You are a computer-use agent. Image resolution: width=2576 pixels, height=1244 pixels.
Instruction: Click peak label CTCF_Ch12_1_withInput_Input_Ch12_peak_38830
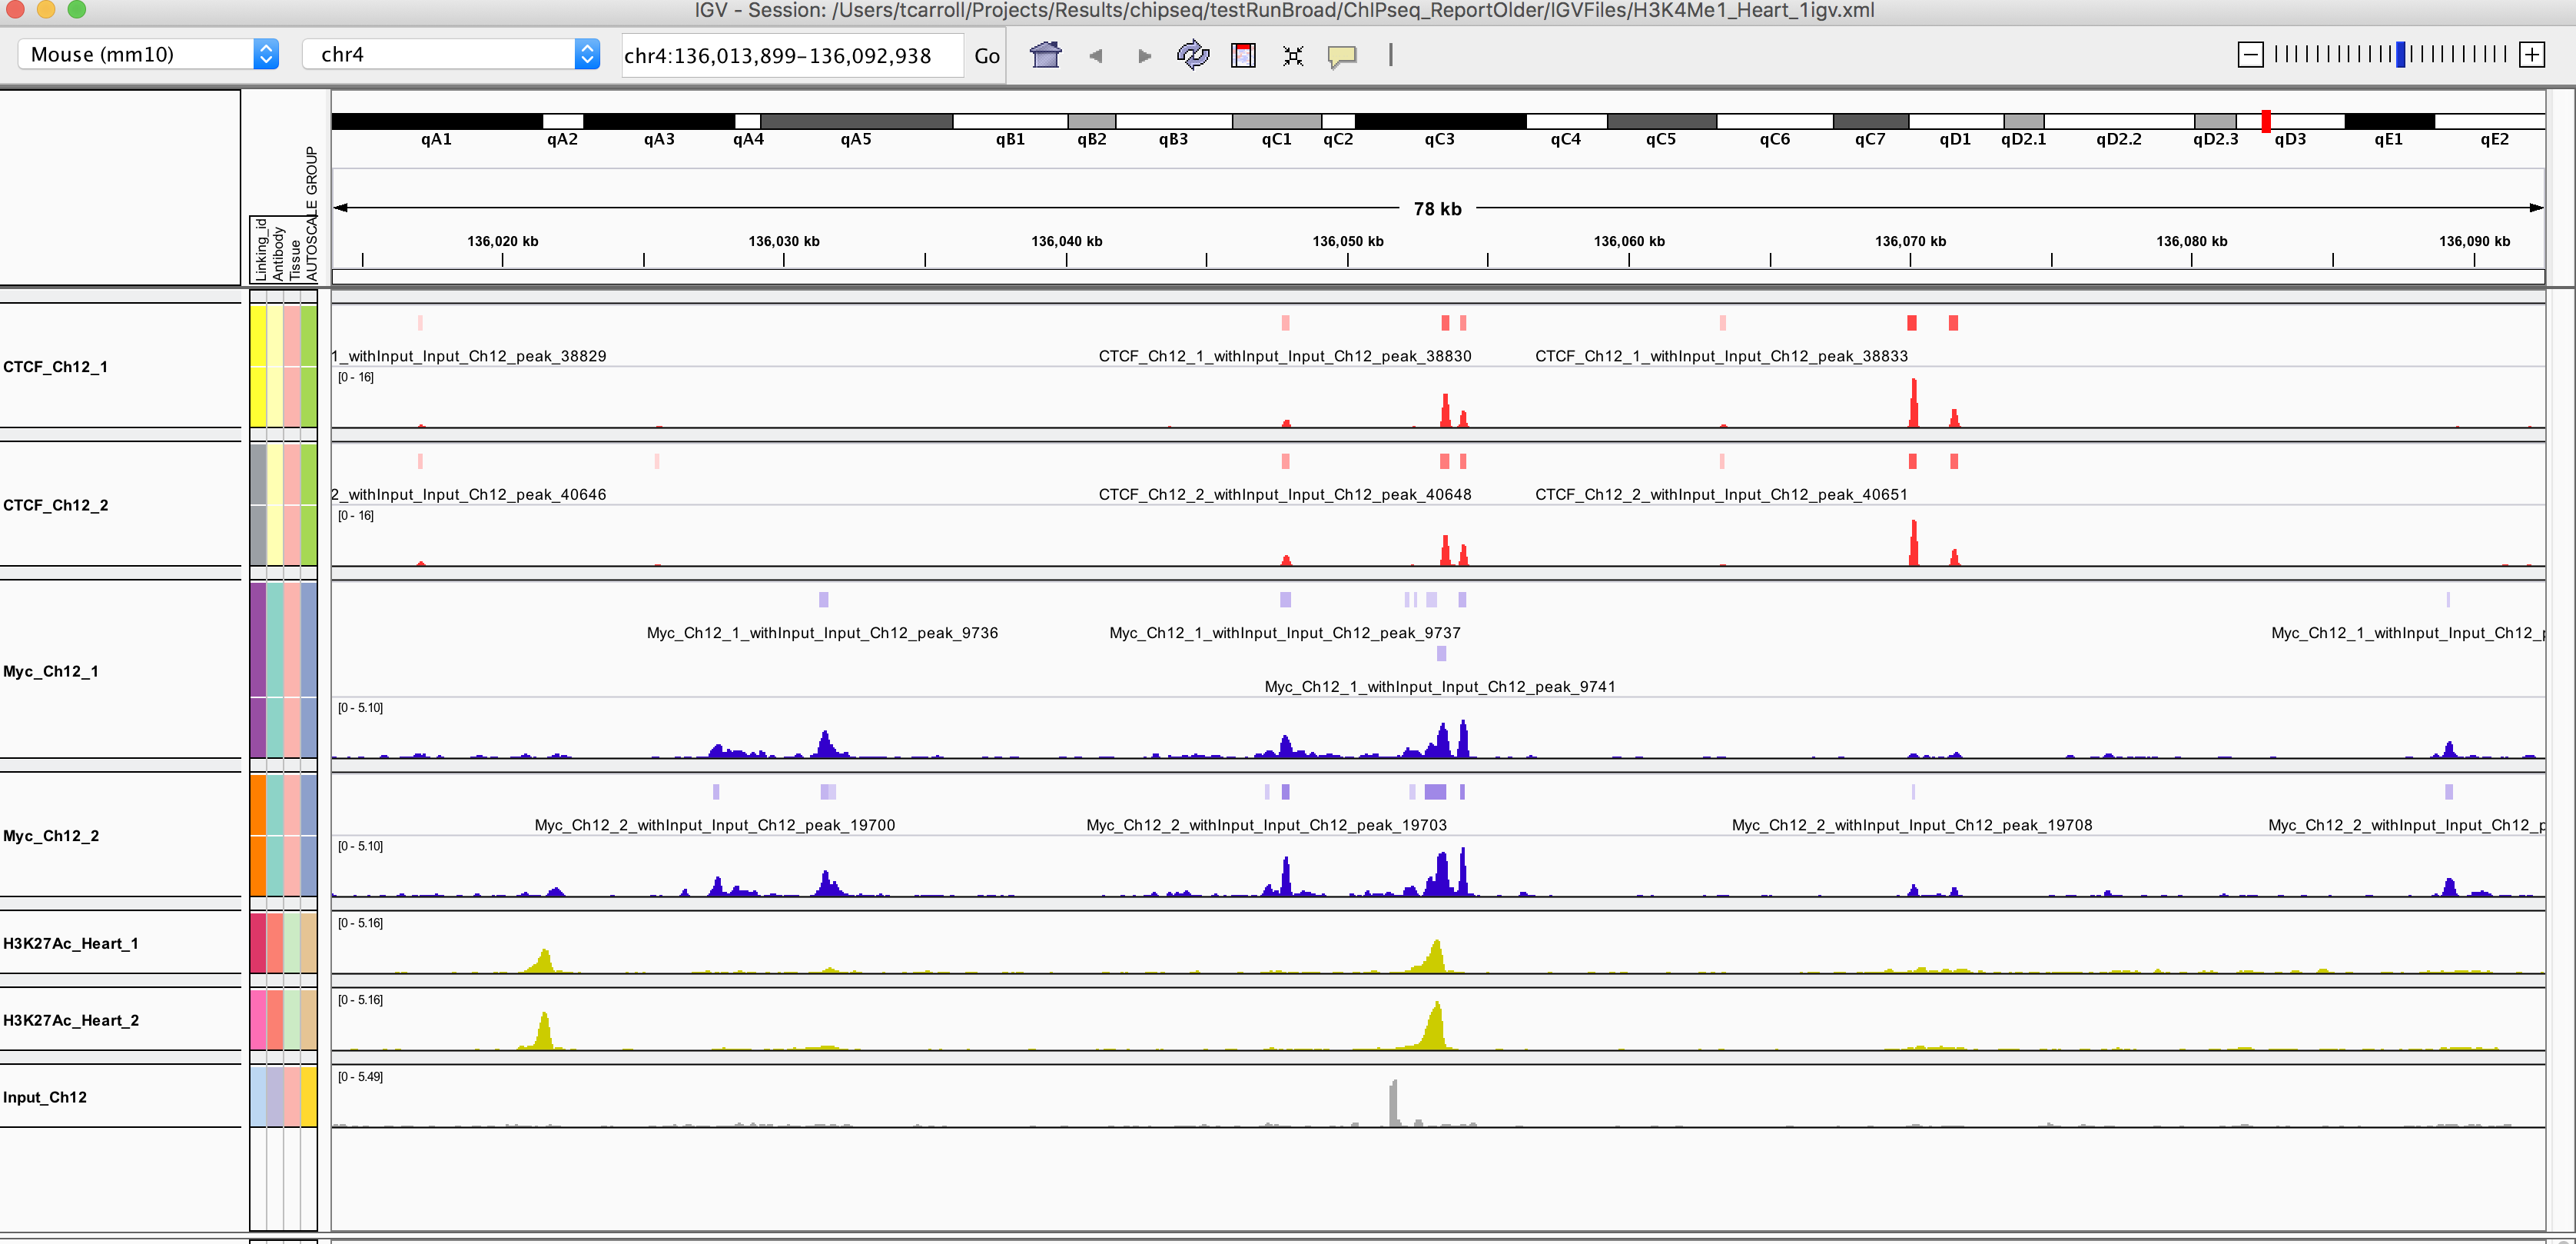tap(1285, 356)
